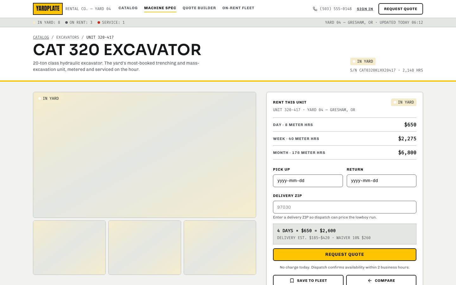Click the Sign In link

point(365,9)
